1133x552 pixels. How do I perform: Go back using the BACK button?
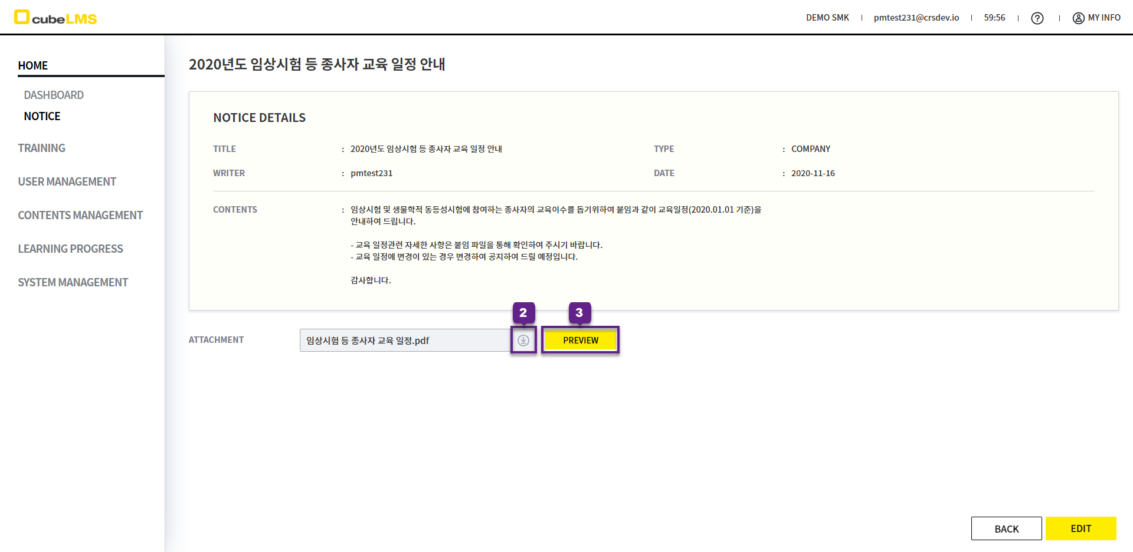(x=1006, y=528)
